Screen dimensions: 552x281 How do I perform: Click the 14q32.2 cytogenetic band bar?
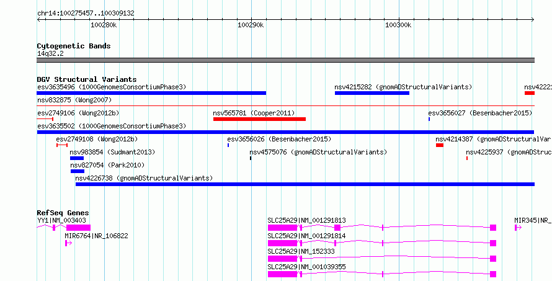pos(285,60)
